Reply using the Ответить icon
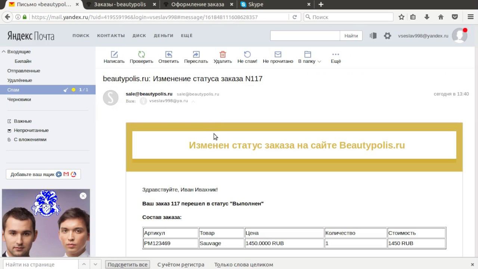 (168, 55)
